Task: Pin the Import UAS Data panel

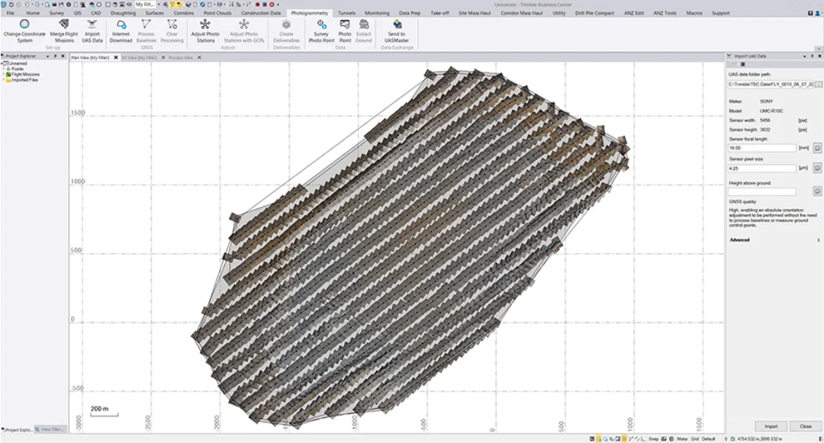Action: point(812,56)
